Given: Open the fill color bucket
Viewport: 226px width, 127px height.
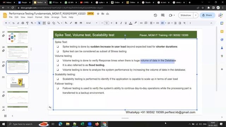Looking at the screenshot, I should 66,23.
